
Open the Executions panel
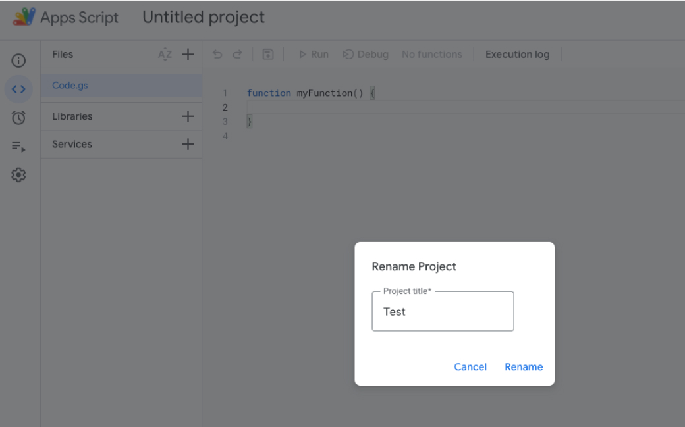pyautogui.click(x=18, y=146)
